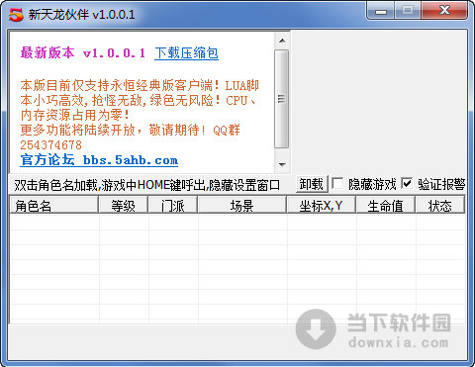Image resolution: width=475 pixels, height=367 pixels.
Task: Click the announcement scrollbar down arrow
Action: pyautogui.click(x=282, y=164)
